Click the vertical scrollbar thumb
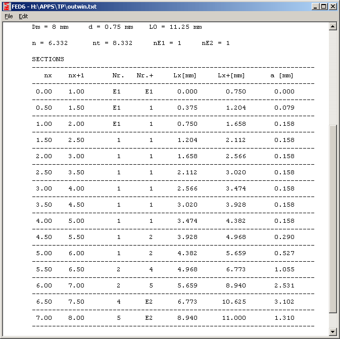 pyautogui.click(x=332, y=217)
